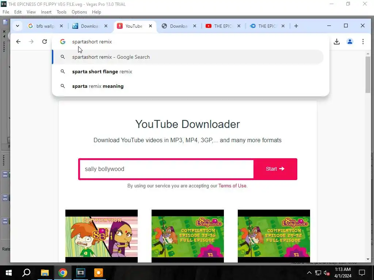Open the Chrome profile avatar
374x280 pixels.
pyautogui.click(x=350, y=42)
